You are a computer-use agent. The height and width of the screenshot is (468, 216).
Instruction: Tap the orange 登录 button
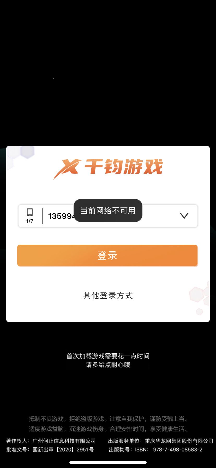(107, 255)
